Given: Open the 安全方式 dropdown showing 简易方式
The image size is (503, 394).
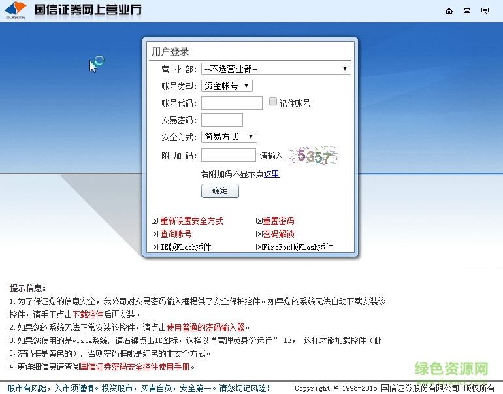Looking at the screenshot, I should tap(229, 137).
